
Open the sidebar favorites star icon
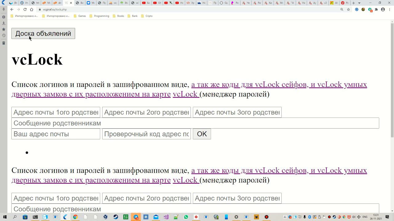click(x=4, y=29)
